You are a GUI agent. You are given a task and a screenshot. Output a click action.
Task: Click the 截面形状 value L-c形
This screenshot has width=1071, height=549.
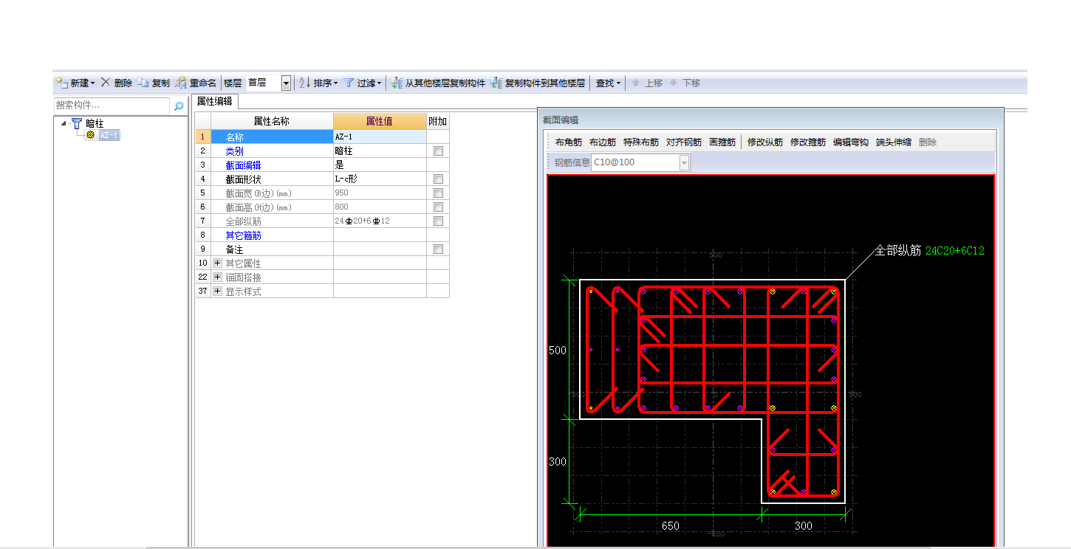tap(380, 179)
